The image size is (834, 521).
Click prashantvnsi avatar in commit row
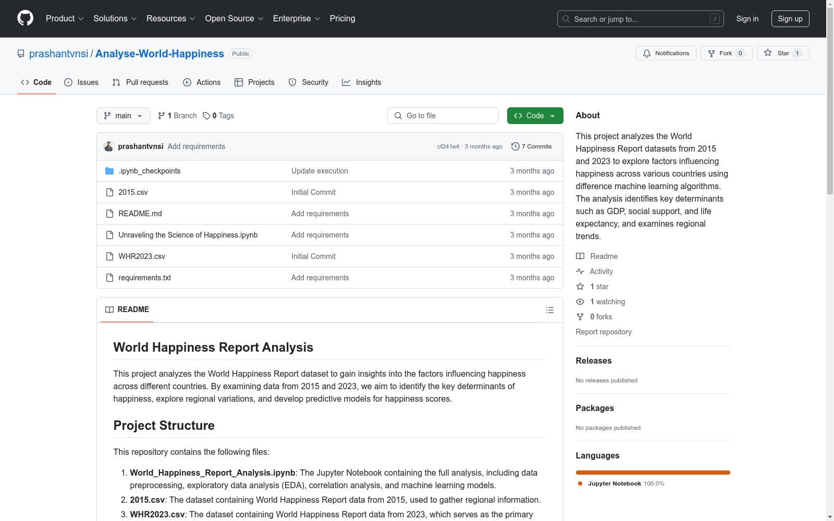point(109,146)
